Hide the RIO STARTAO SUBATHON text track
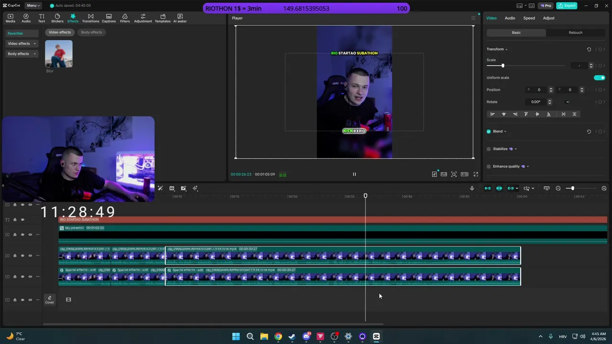This screenshot has height=344, width=612. tap(22, 220)
